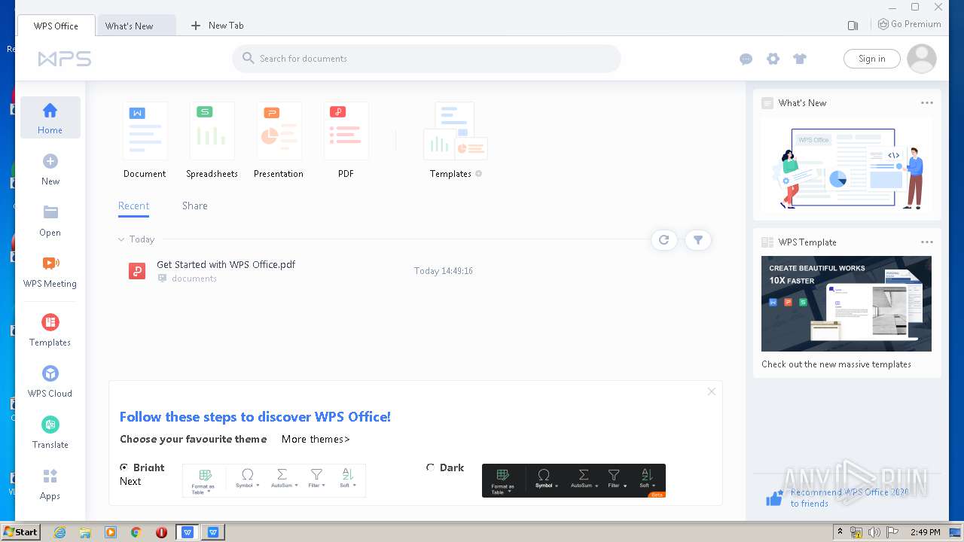This screenshot has width=964, height=542.
Task: Show hidden system tray icons
Action: click(x=840, y=532)
